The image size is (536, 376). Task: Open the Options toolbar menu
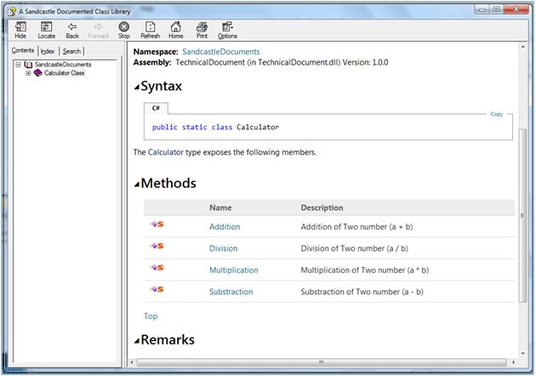pyautogui.click(x=228, y=30)
